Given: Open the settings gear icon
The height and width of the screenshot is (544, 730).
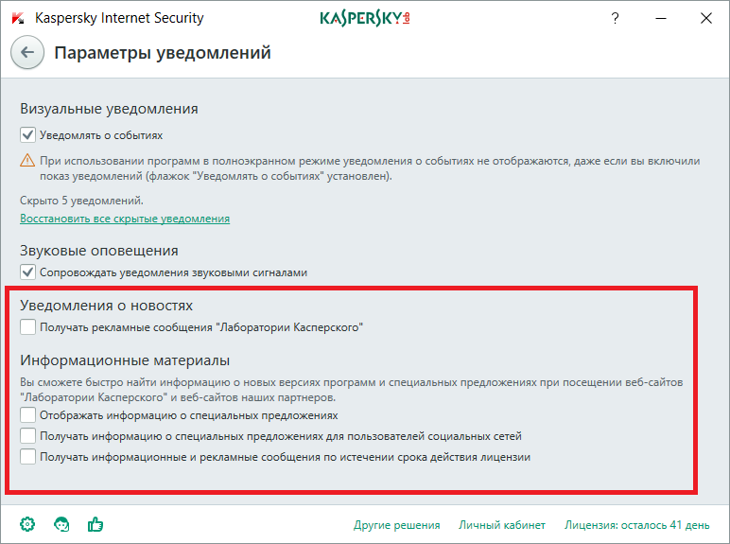Looking at the screenshot, I should tap(27, 524).
